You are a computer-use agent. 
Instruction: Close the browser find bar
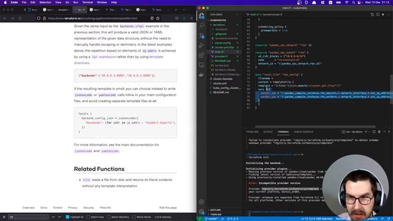click(x=4, y=217)
